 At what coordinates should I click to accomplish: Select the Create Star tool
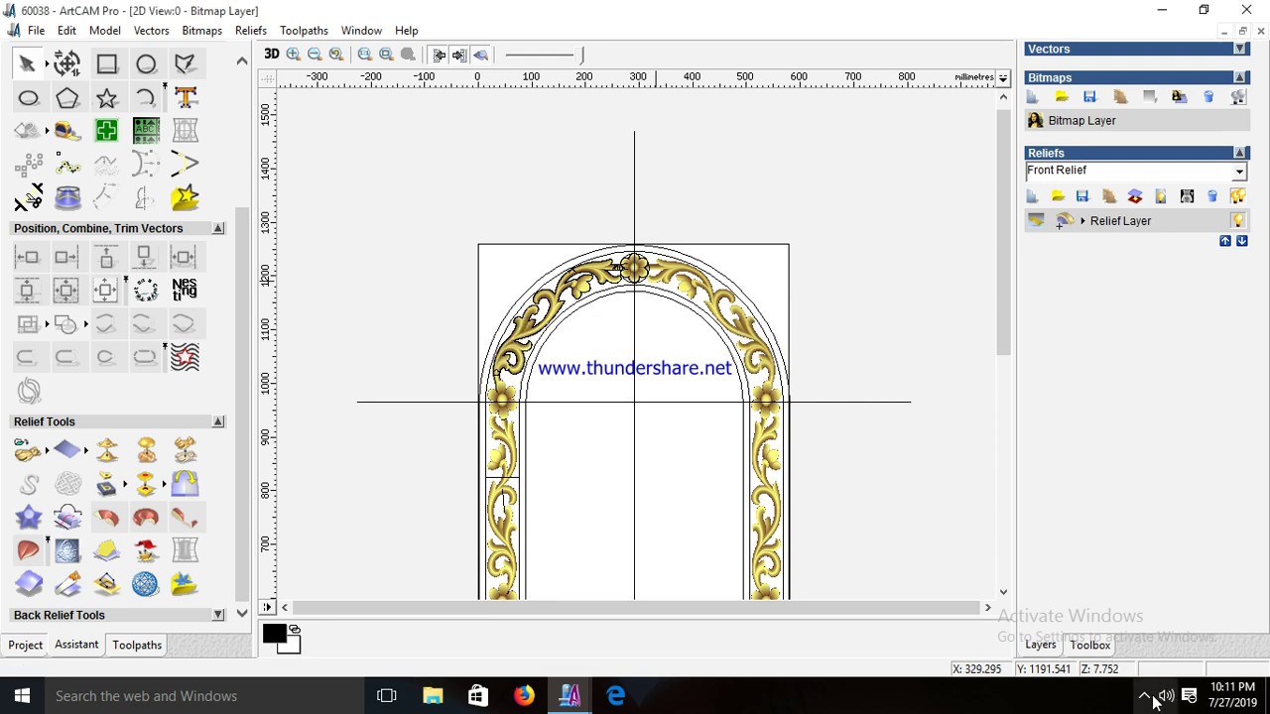107,97
